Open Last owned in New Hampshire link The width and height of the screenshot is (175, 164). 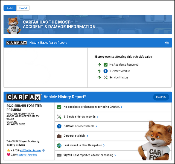coord(83,145)
